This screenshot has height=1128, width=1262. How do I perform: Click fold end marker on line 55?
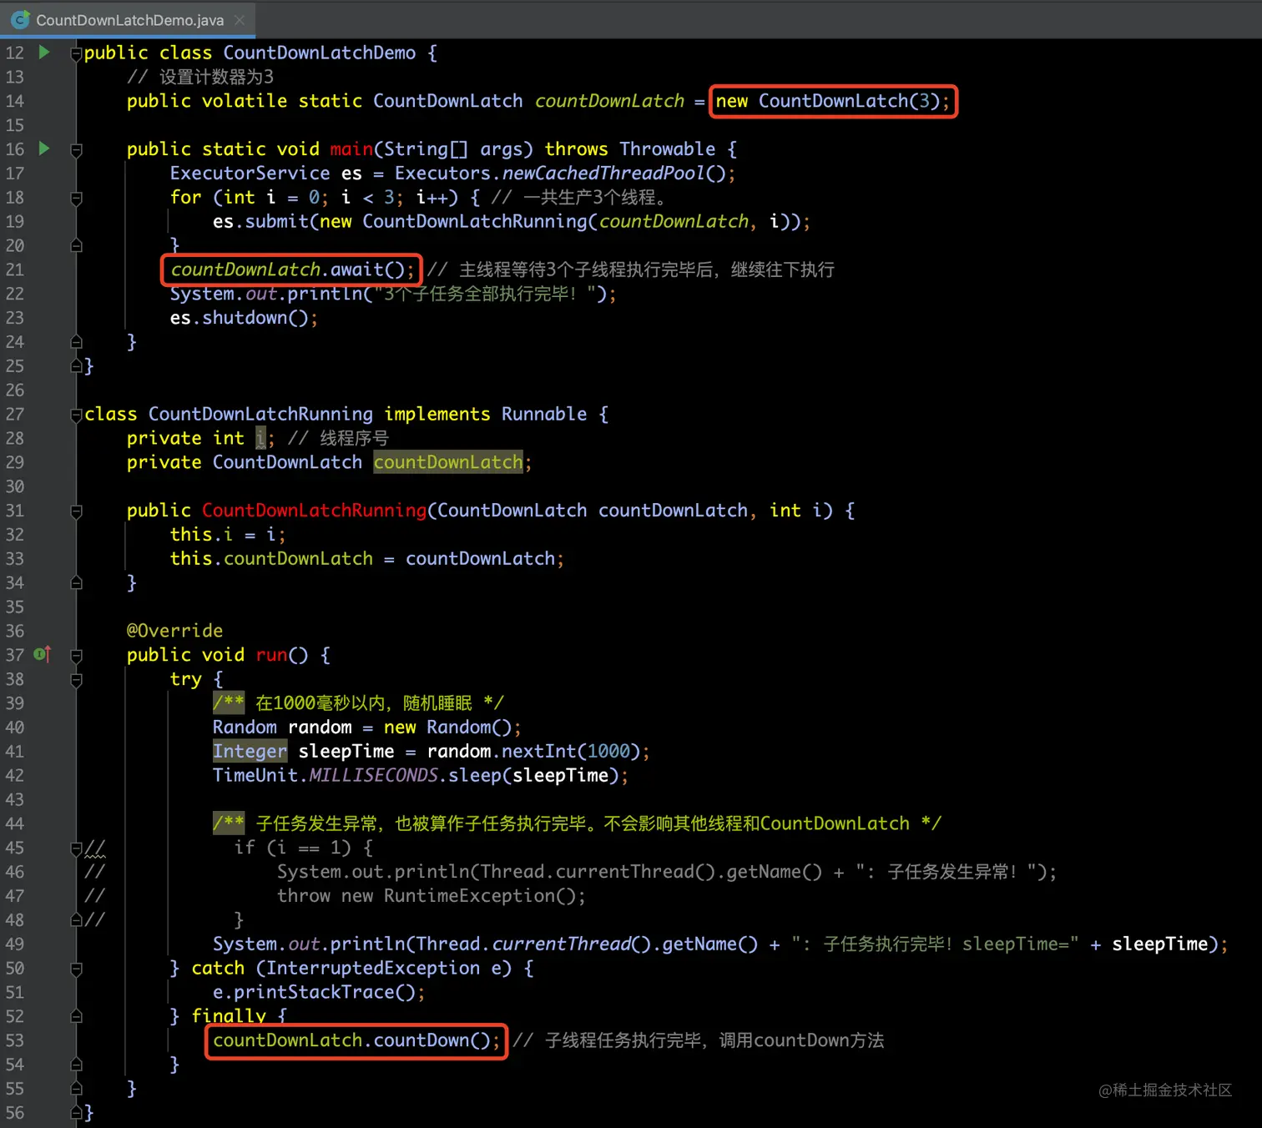[76, 1089]
